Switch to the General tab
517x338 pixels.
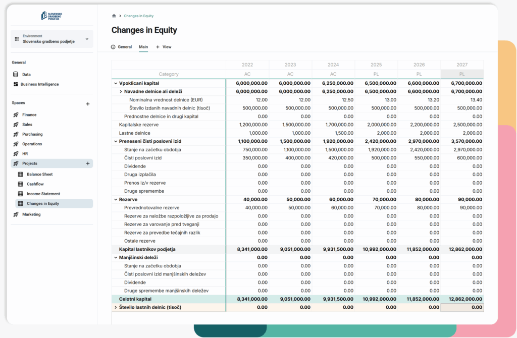point(121,47)
